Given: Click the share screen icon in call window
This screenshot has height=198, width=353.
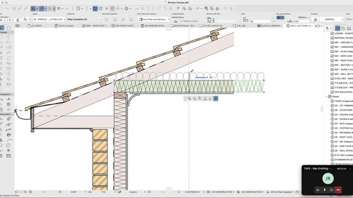Looking at the screenshot, I should tap(331, 190).
